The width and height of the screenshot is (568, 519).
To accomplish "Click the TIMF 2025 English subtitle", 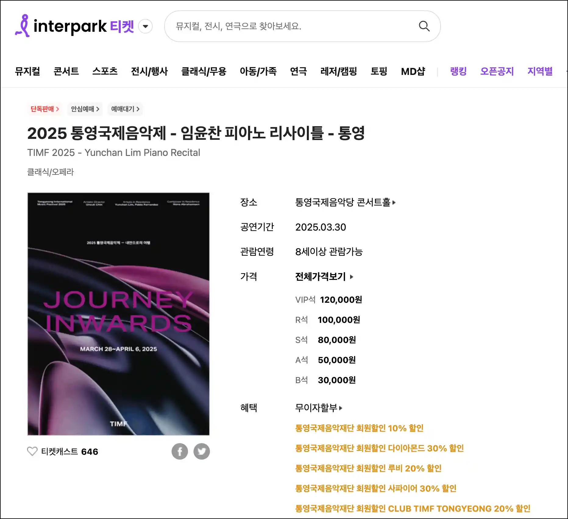I will point(114,153).
